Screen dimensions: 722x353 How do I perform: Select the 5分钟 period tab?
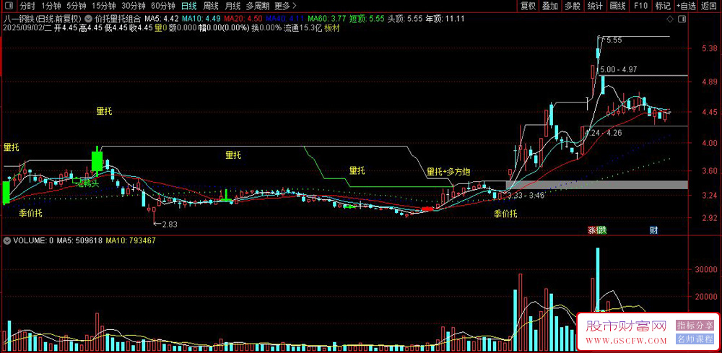(x=76, y=6)
